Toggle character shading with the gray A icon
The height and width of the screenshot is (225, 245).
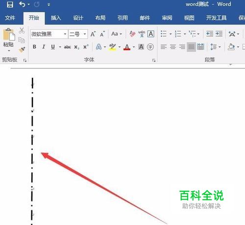(141, 47)
